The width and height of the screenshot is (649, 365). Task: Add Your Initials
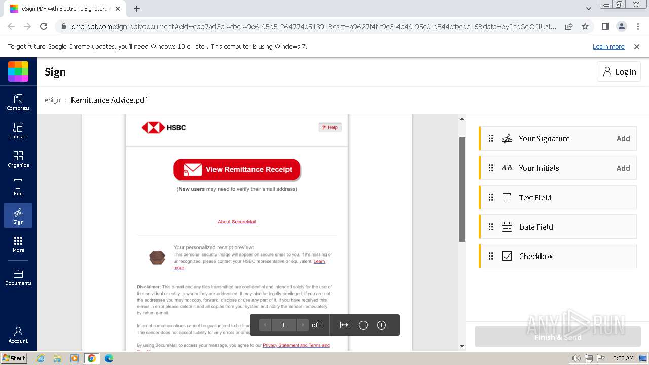623,168
